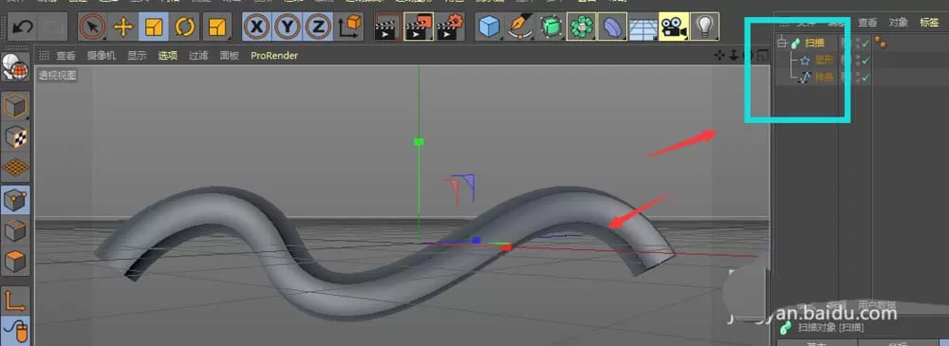Image resolution: width=949 pixels, height=346 pixels.
Task: Open the 过滤 filter viewport menu
Action: 198,56
